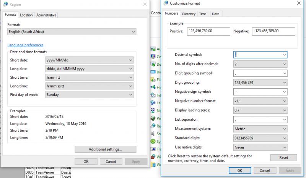Switch to the Currency tab
Viewport: 306px width, 178px height.
[189, 14]
